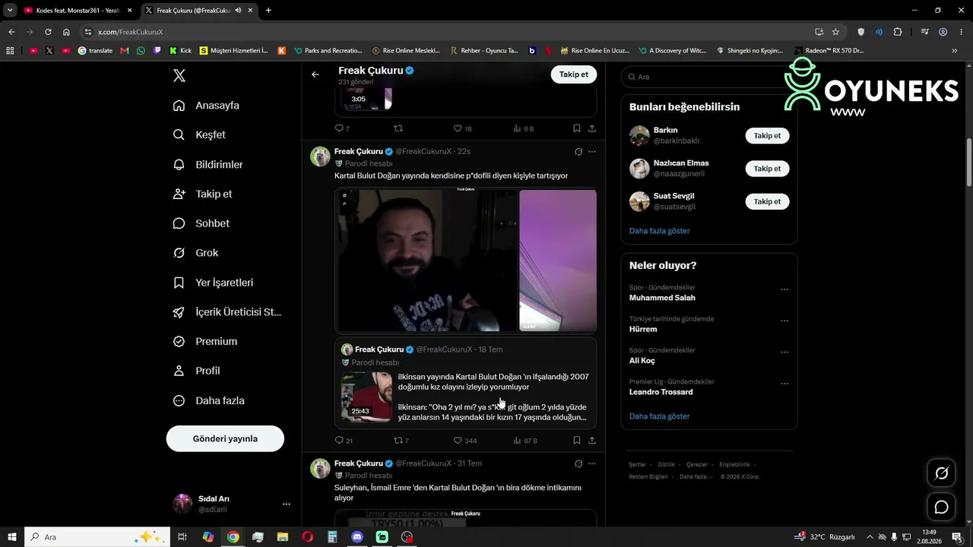Open Chrome extensions puzzle icon
This screenshot has width=973, height=547.
pos(898,32)
